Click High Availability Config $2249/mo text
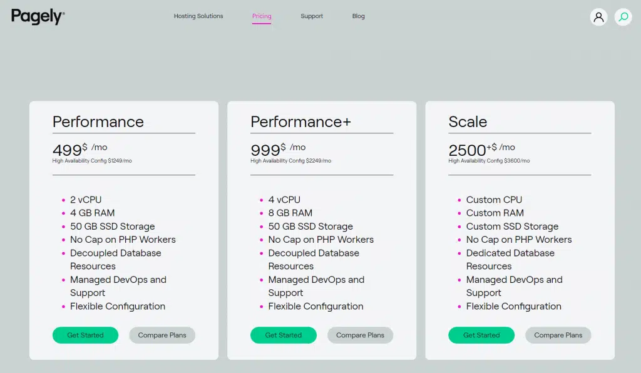 (290, 161)
